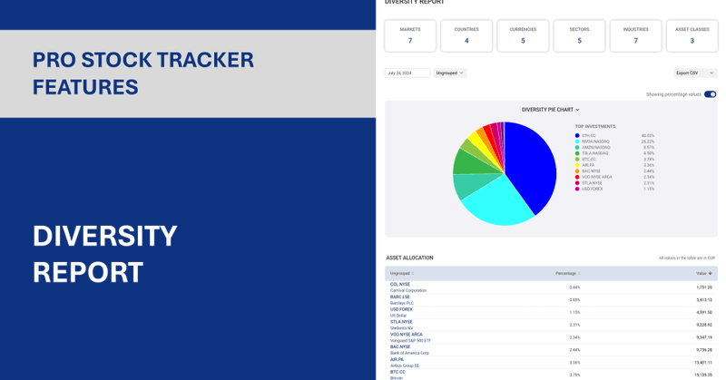Screen dimensions: 726x380
Task: Select the Countries 4 summary card
Action: point(466,35)
